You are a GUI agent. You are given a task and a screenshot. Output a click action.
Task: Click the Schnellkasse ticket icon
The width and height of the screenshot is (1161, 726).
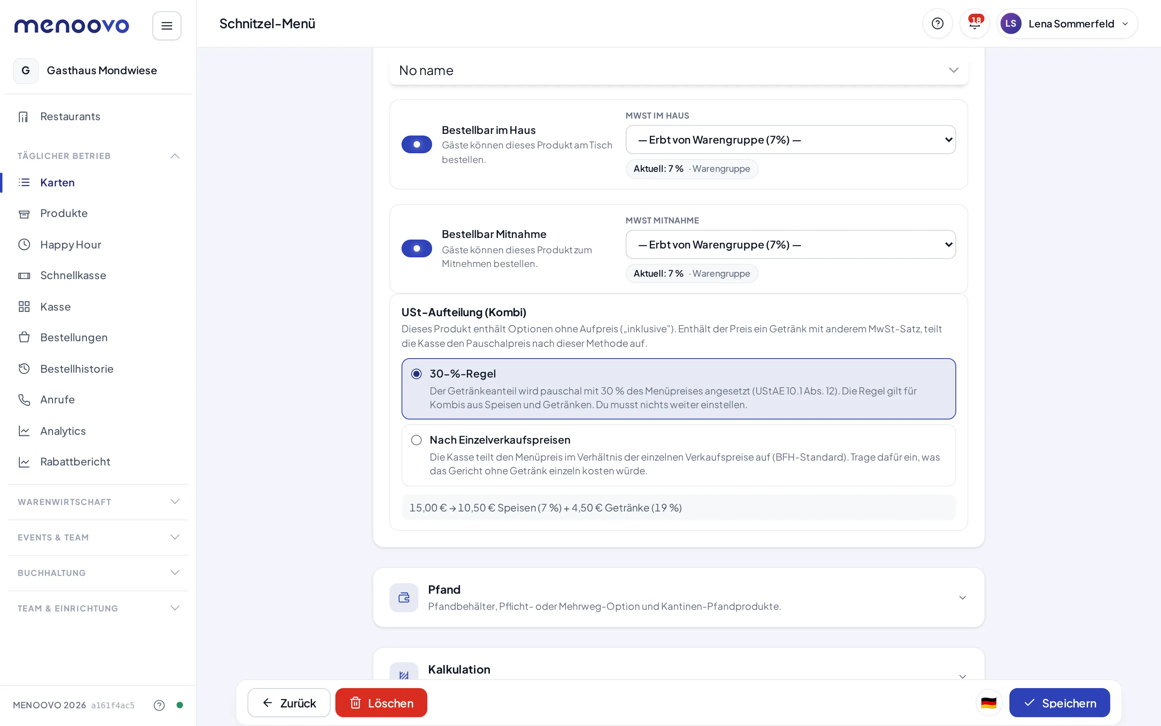pyautogui.click(x=24, y=275)
